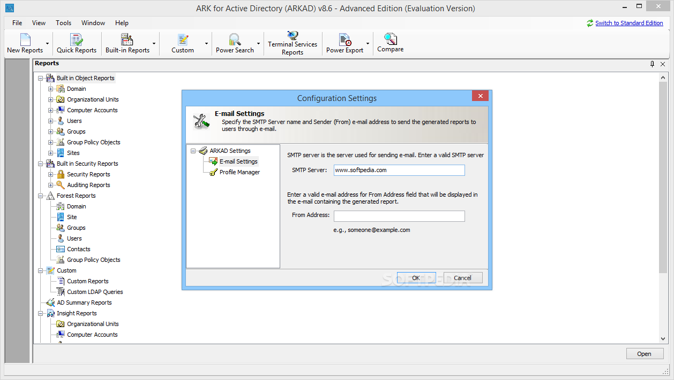Viewport: 674px width, 380px height.
Task: Click into the From Address field
Action: tap(399, 216)
